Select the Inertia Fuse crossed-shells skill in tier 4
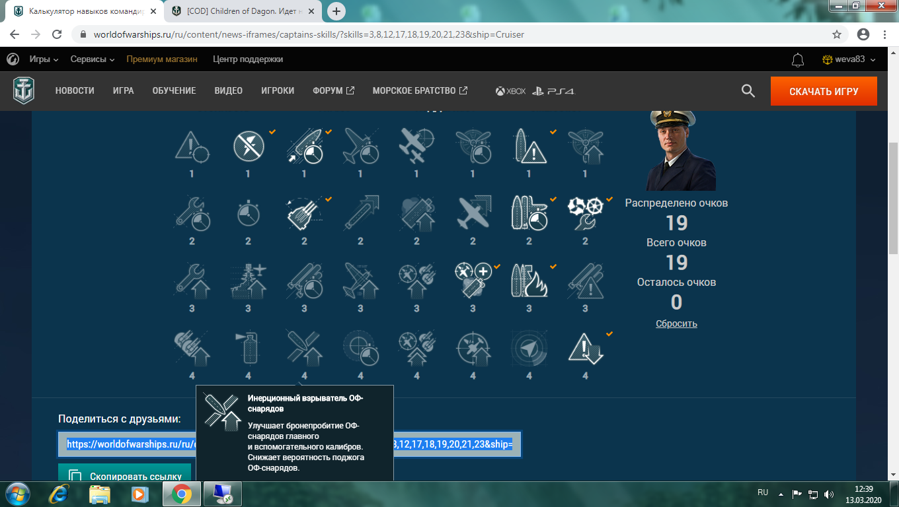Screen dimensions: 899x507 click(x=304, y=348)
